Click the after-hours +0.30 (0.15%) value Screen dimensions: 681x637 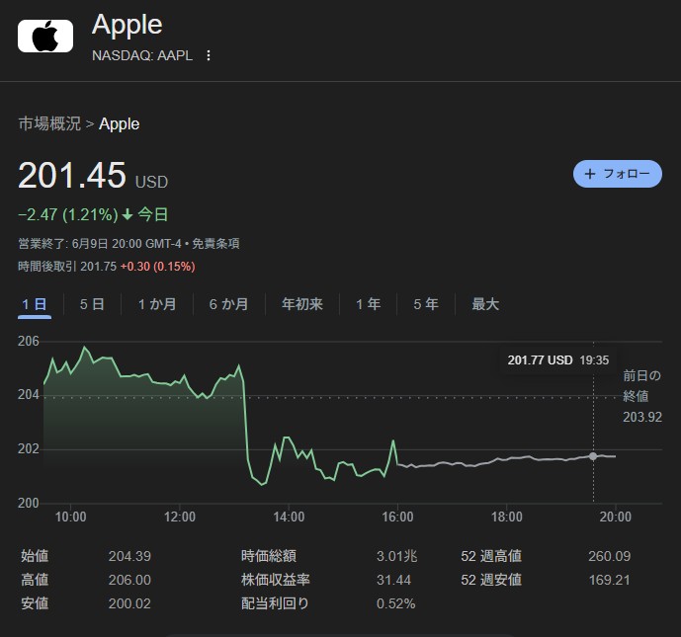(x=158, y=267)
